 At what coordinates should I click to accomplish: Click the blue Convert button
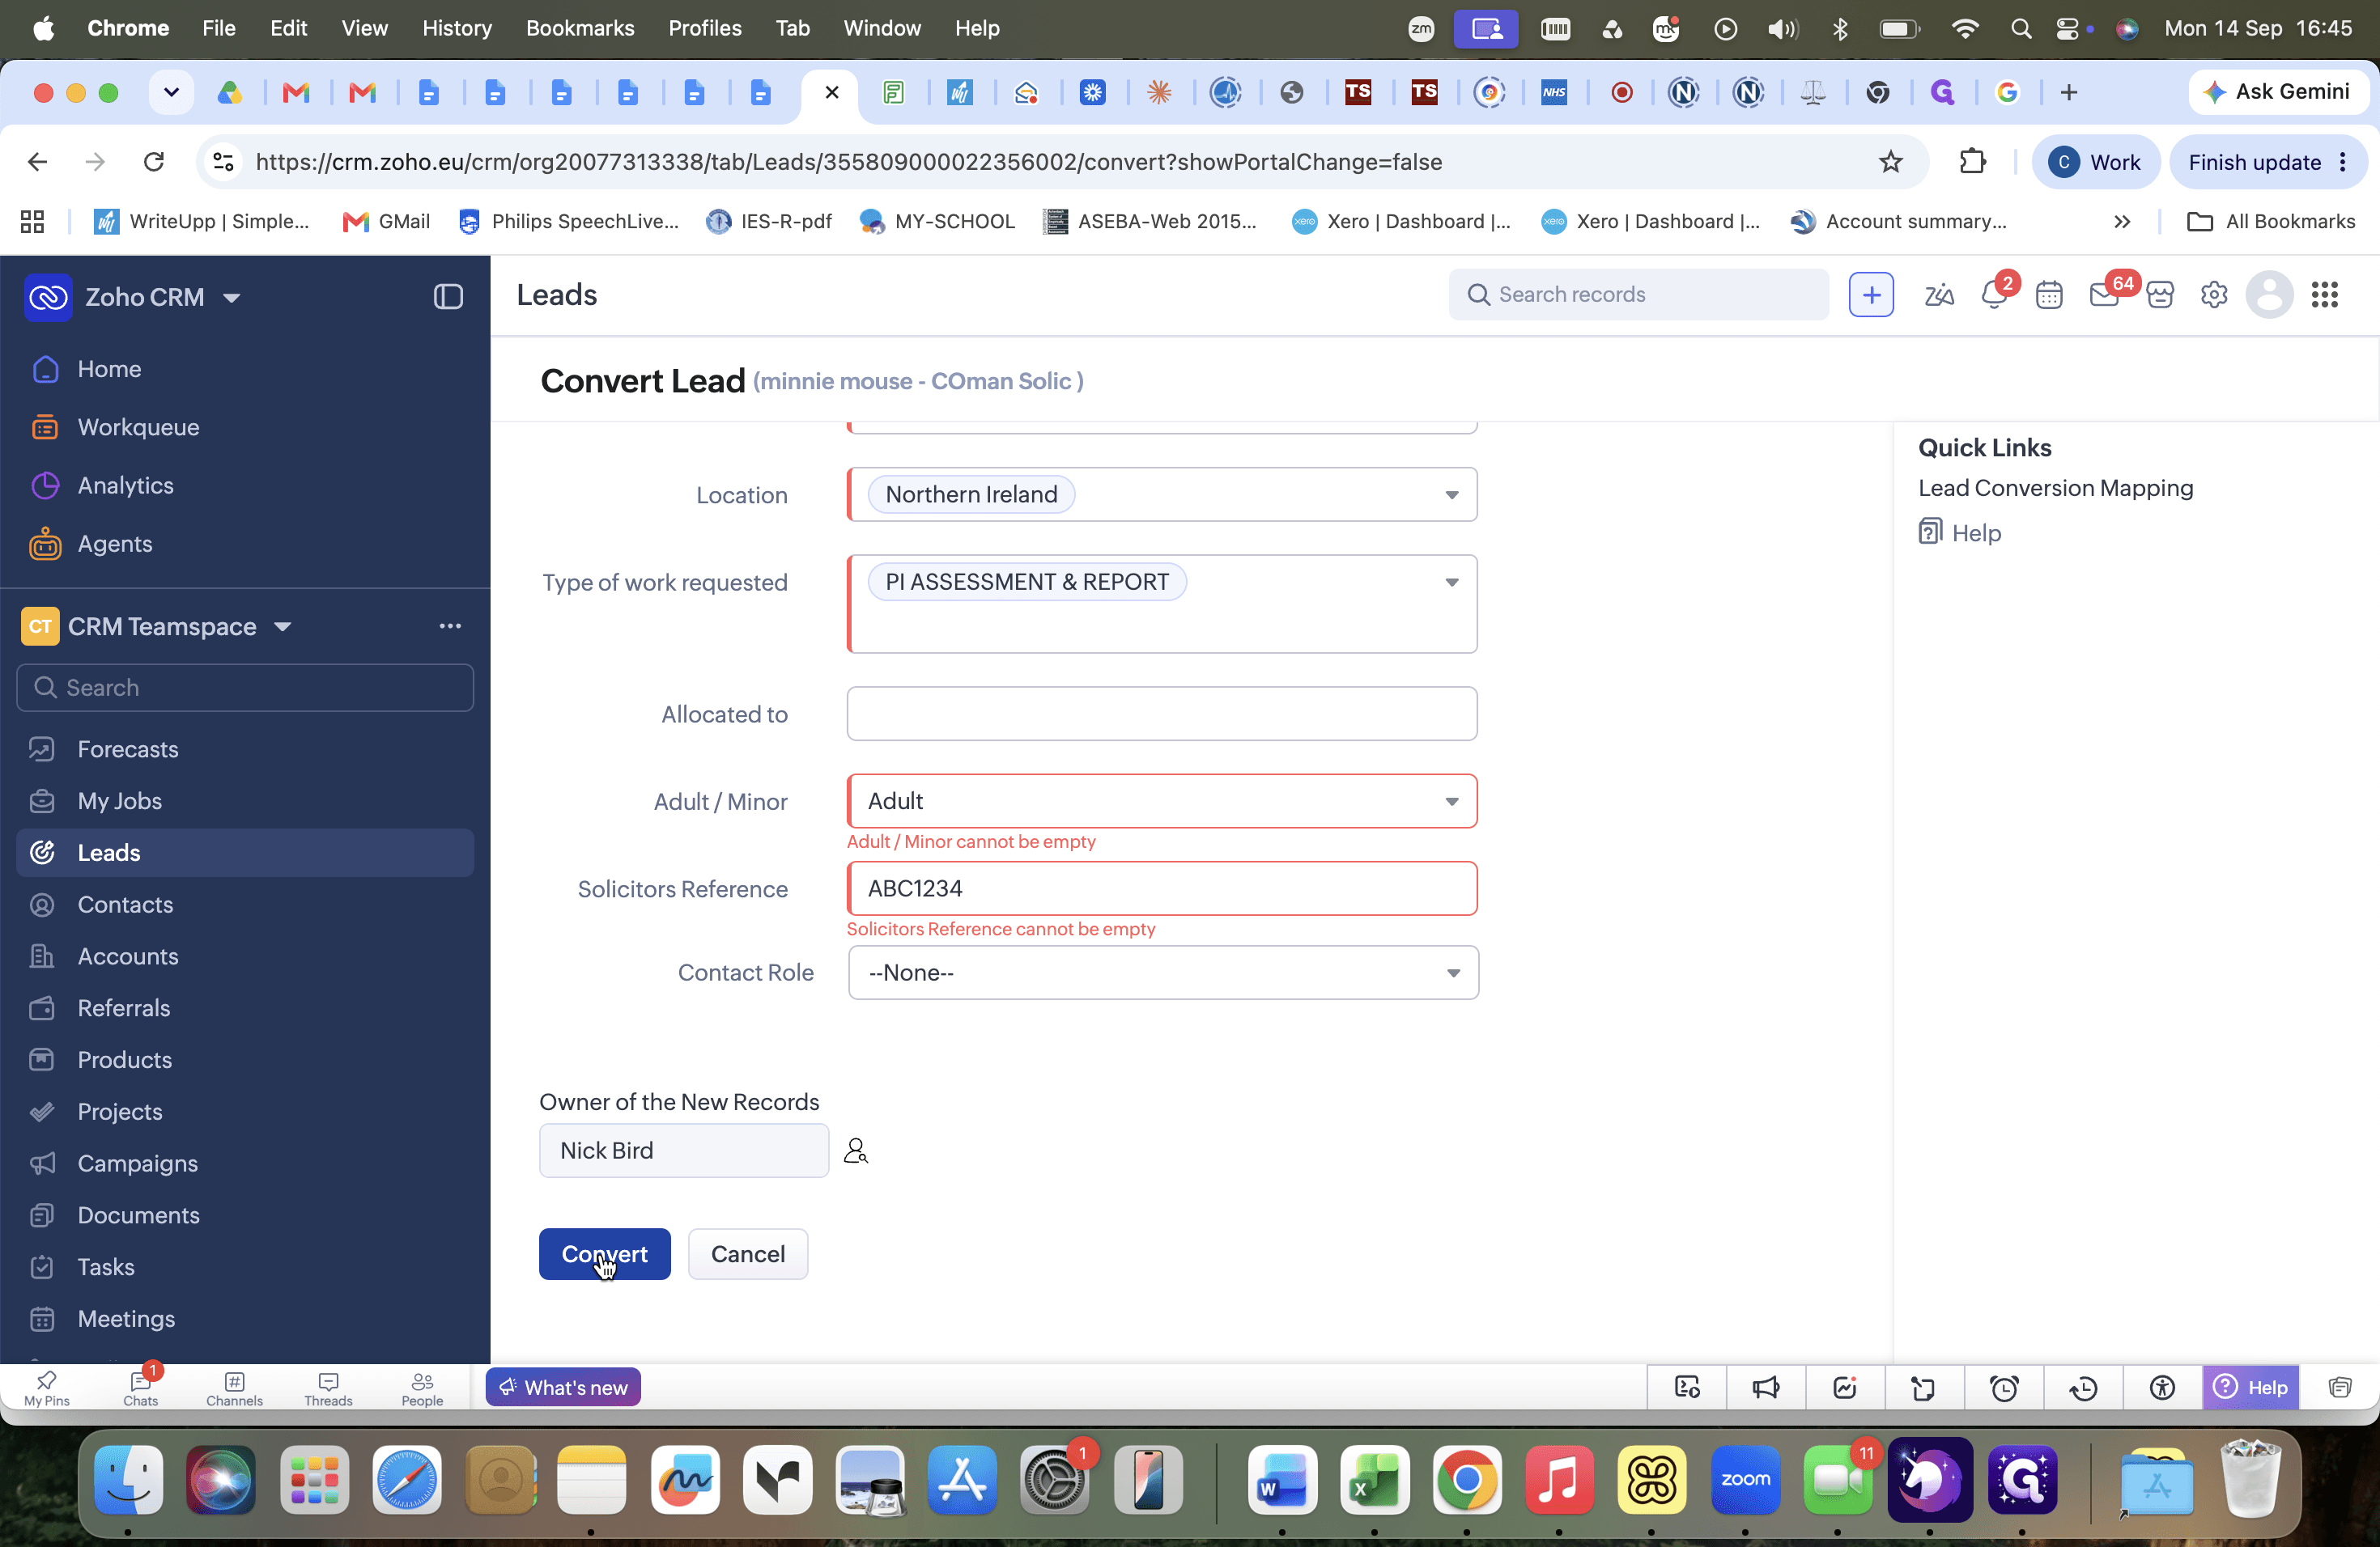click(604, 1253)
